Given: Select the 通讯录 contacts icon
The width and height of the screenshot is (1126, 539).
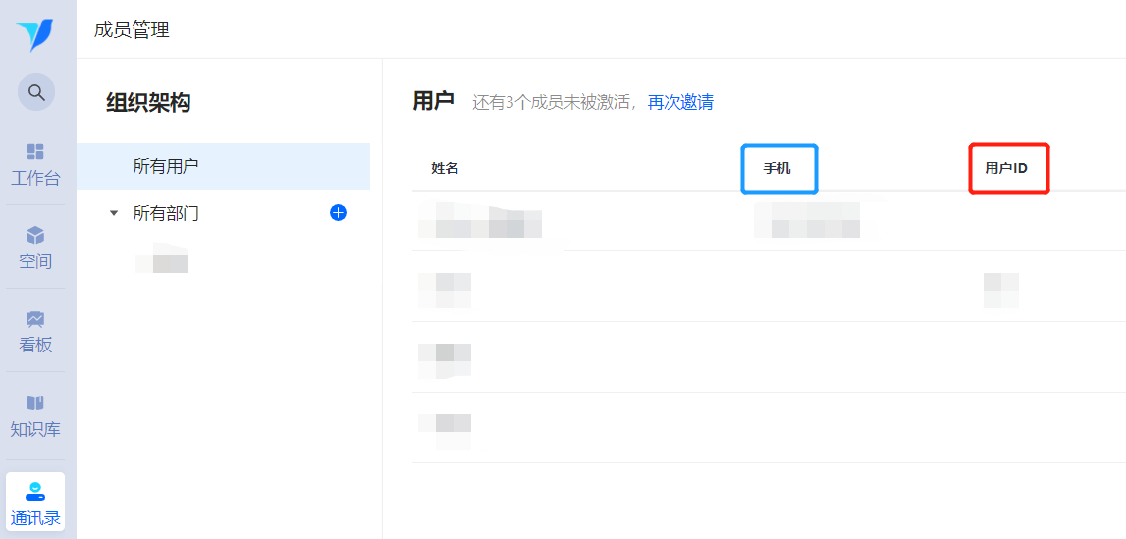Looking at the screenshot, I should point(35,503).
